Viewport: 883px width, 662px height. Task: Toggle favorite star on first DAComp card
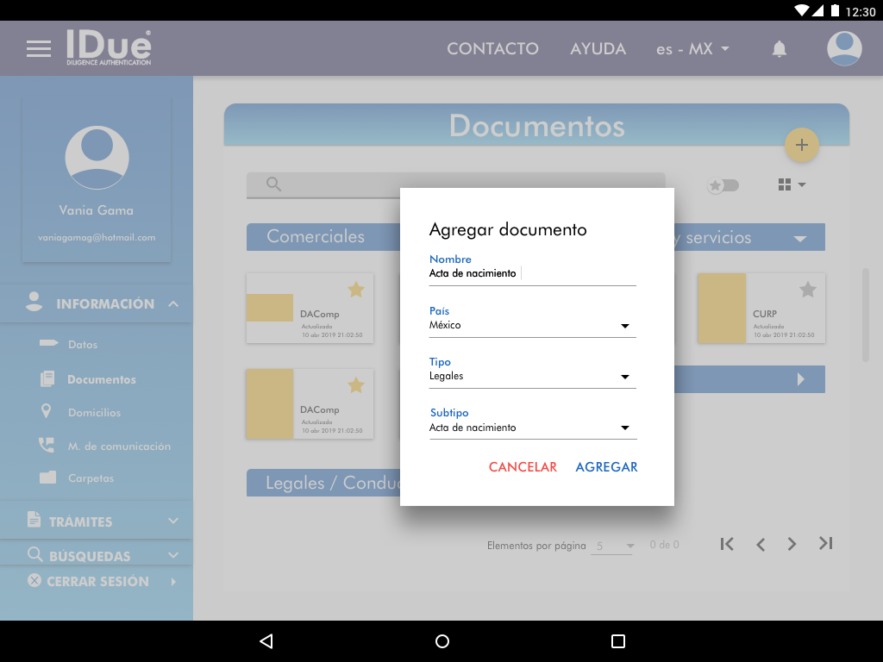[x=355, y=290]
